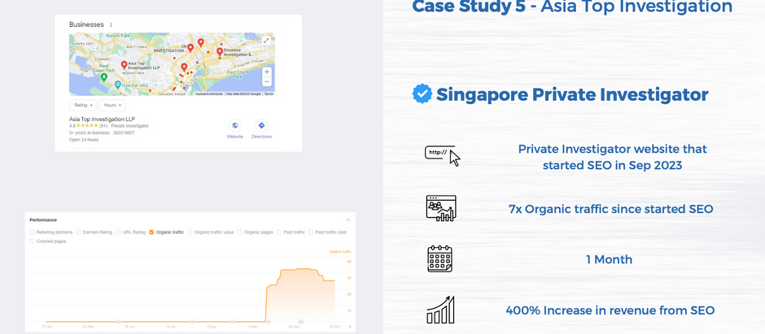765x334 pixels.
Task: Click the 30 Sep date on chart axis
Action: click(x=293, y=326)
